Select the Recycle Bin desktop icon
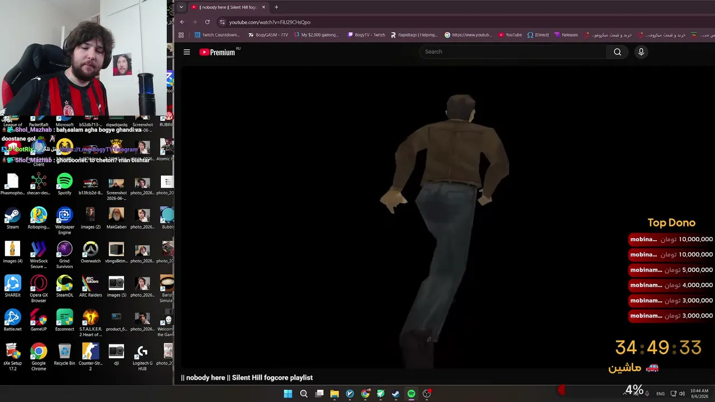Viewport: 715px width, 402px height. (64, 355)
